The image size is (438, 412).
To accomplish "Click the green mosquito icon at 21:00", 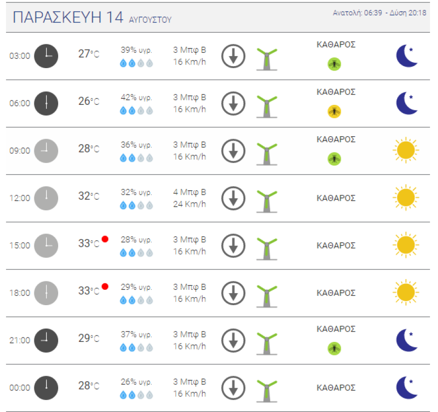I will pos(334,348).
